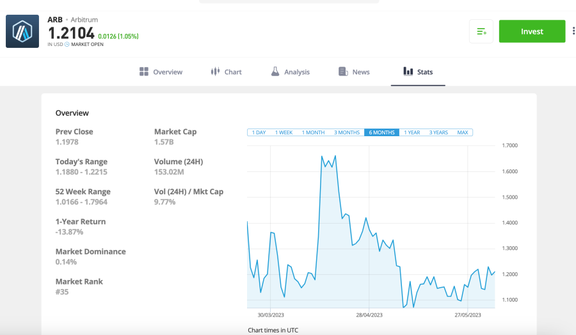The height and width of the screenshot is (335, 576).
Task: Switch to the News tab
Action: click(x=354, y=72)
